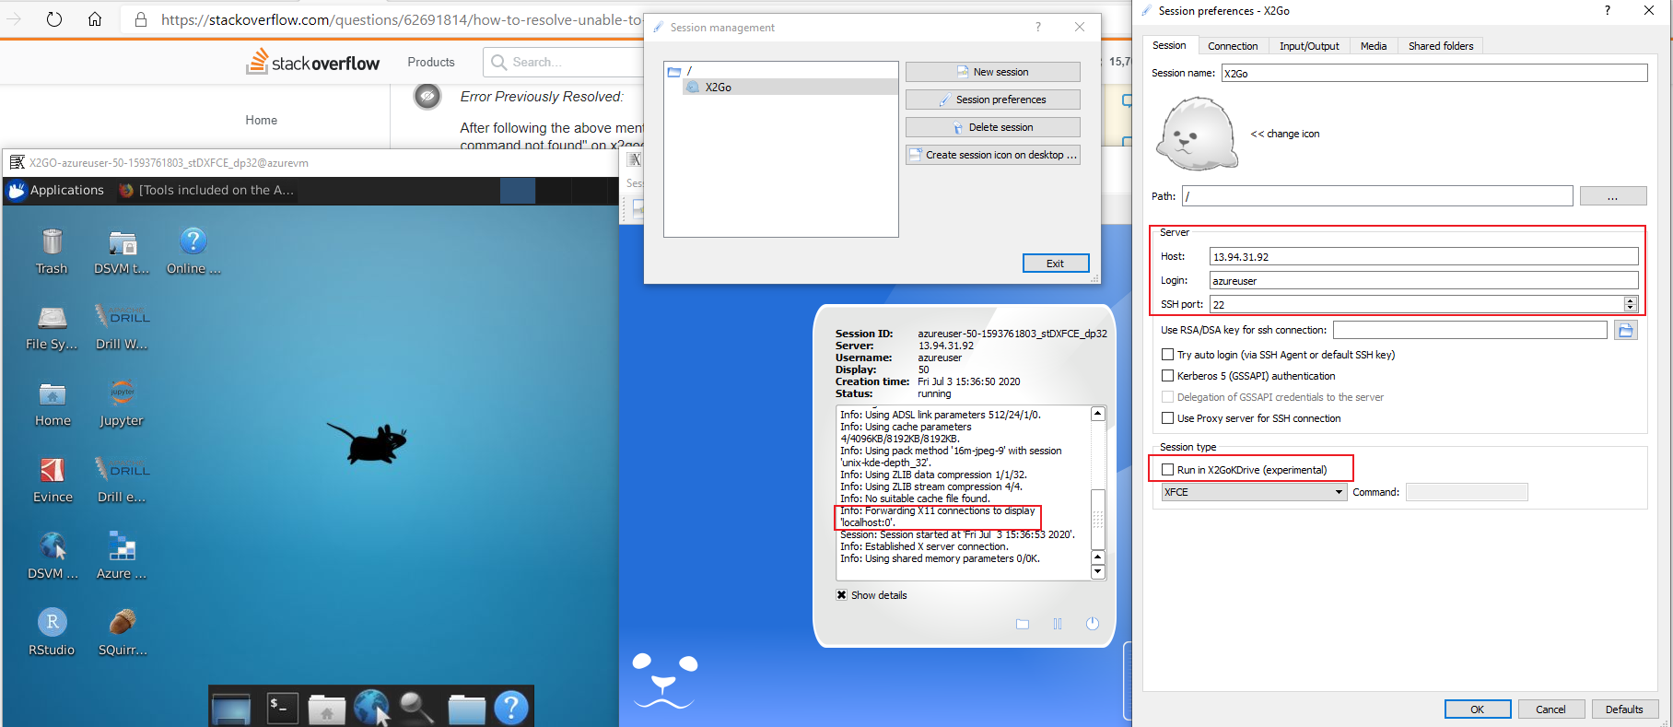Viewport: 1673px width, 727px height.
Task: Open the help question-mark dock icon
Action: click(511, 707)
